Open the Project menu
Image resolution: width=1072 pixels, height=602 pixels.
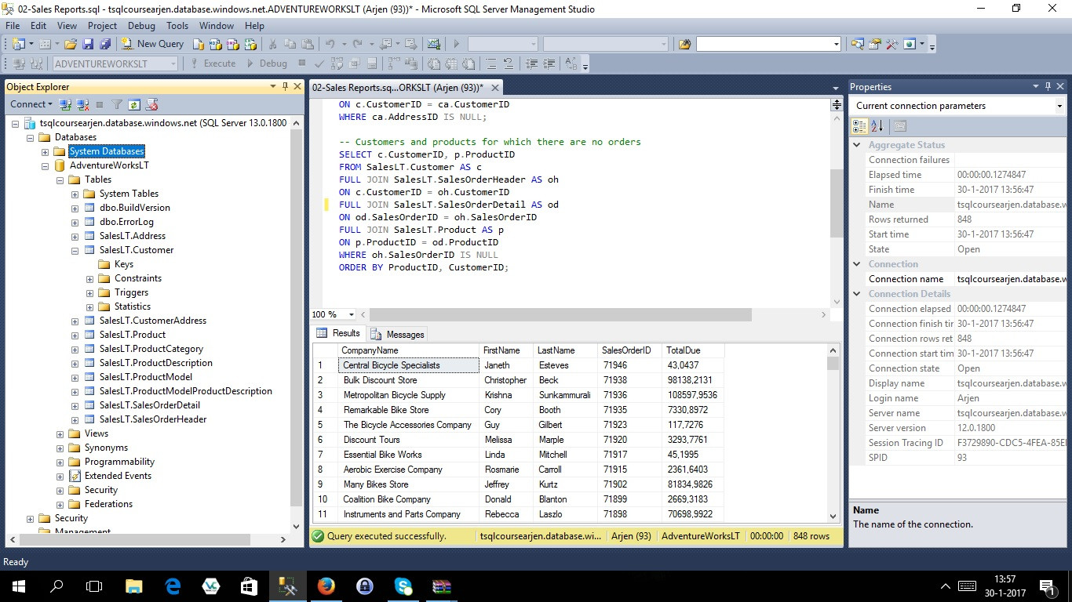(102, 25)
